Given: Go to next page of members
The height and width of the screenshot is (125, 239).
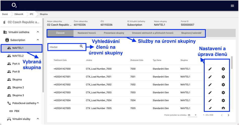Looking at the screenshot, I should [228, 115].
